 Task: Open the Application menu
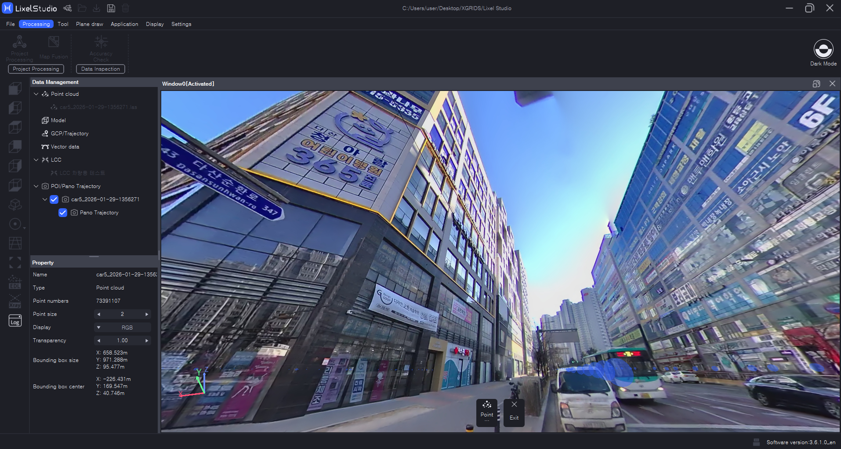(x=124, y=24)
